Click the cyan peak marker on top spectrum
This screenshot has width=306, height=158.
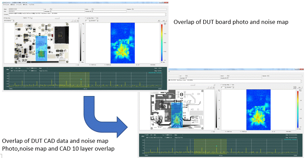(81, 79)
